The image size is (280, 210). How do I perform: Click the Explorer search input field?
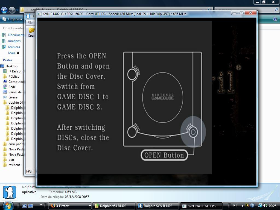[x=245, y=10]
